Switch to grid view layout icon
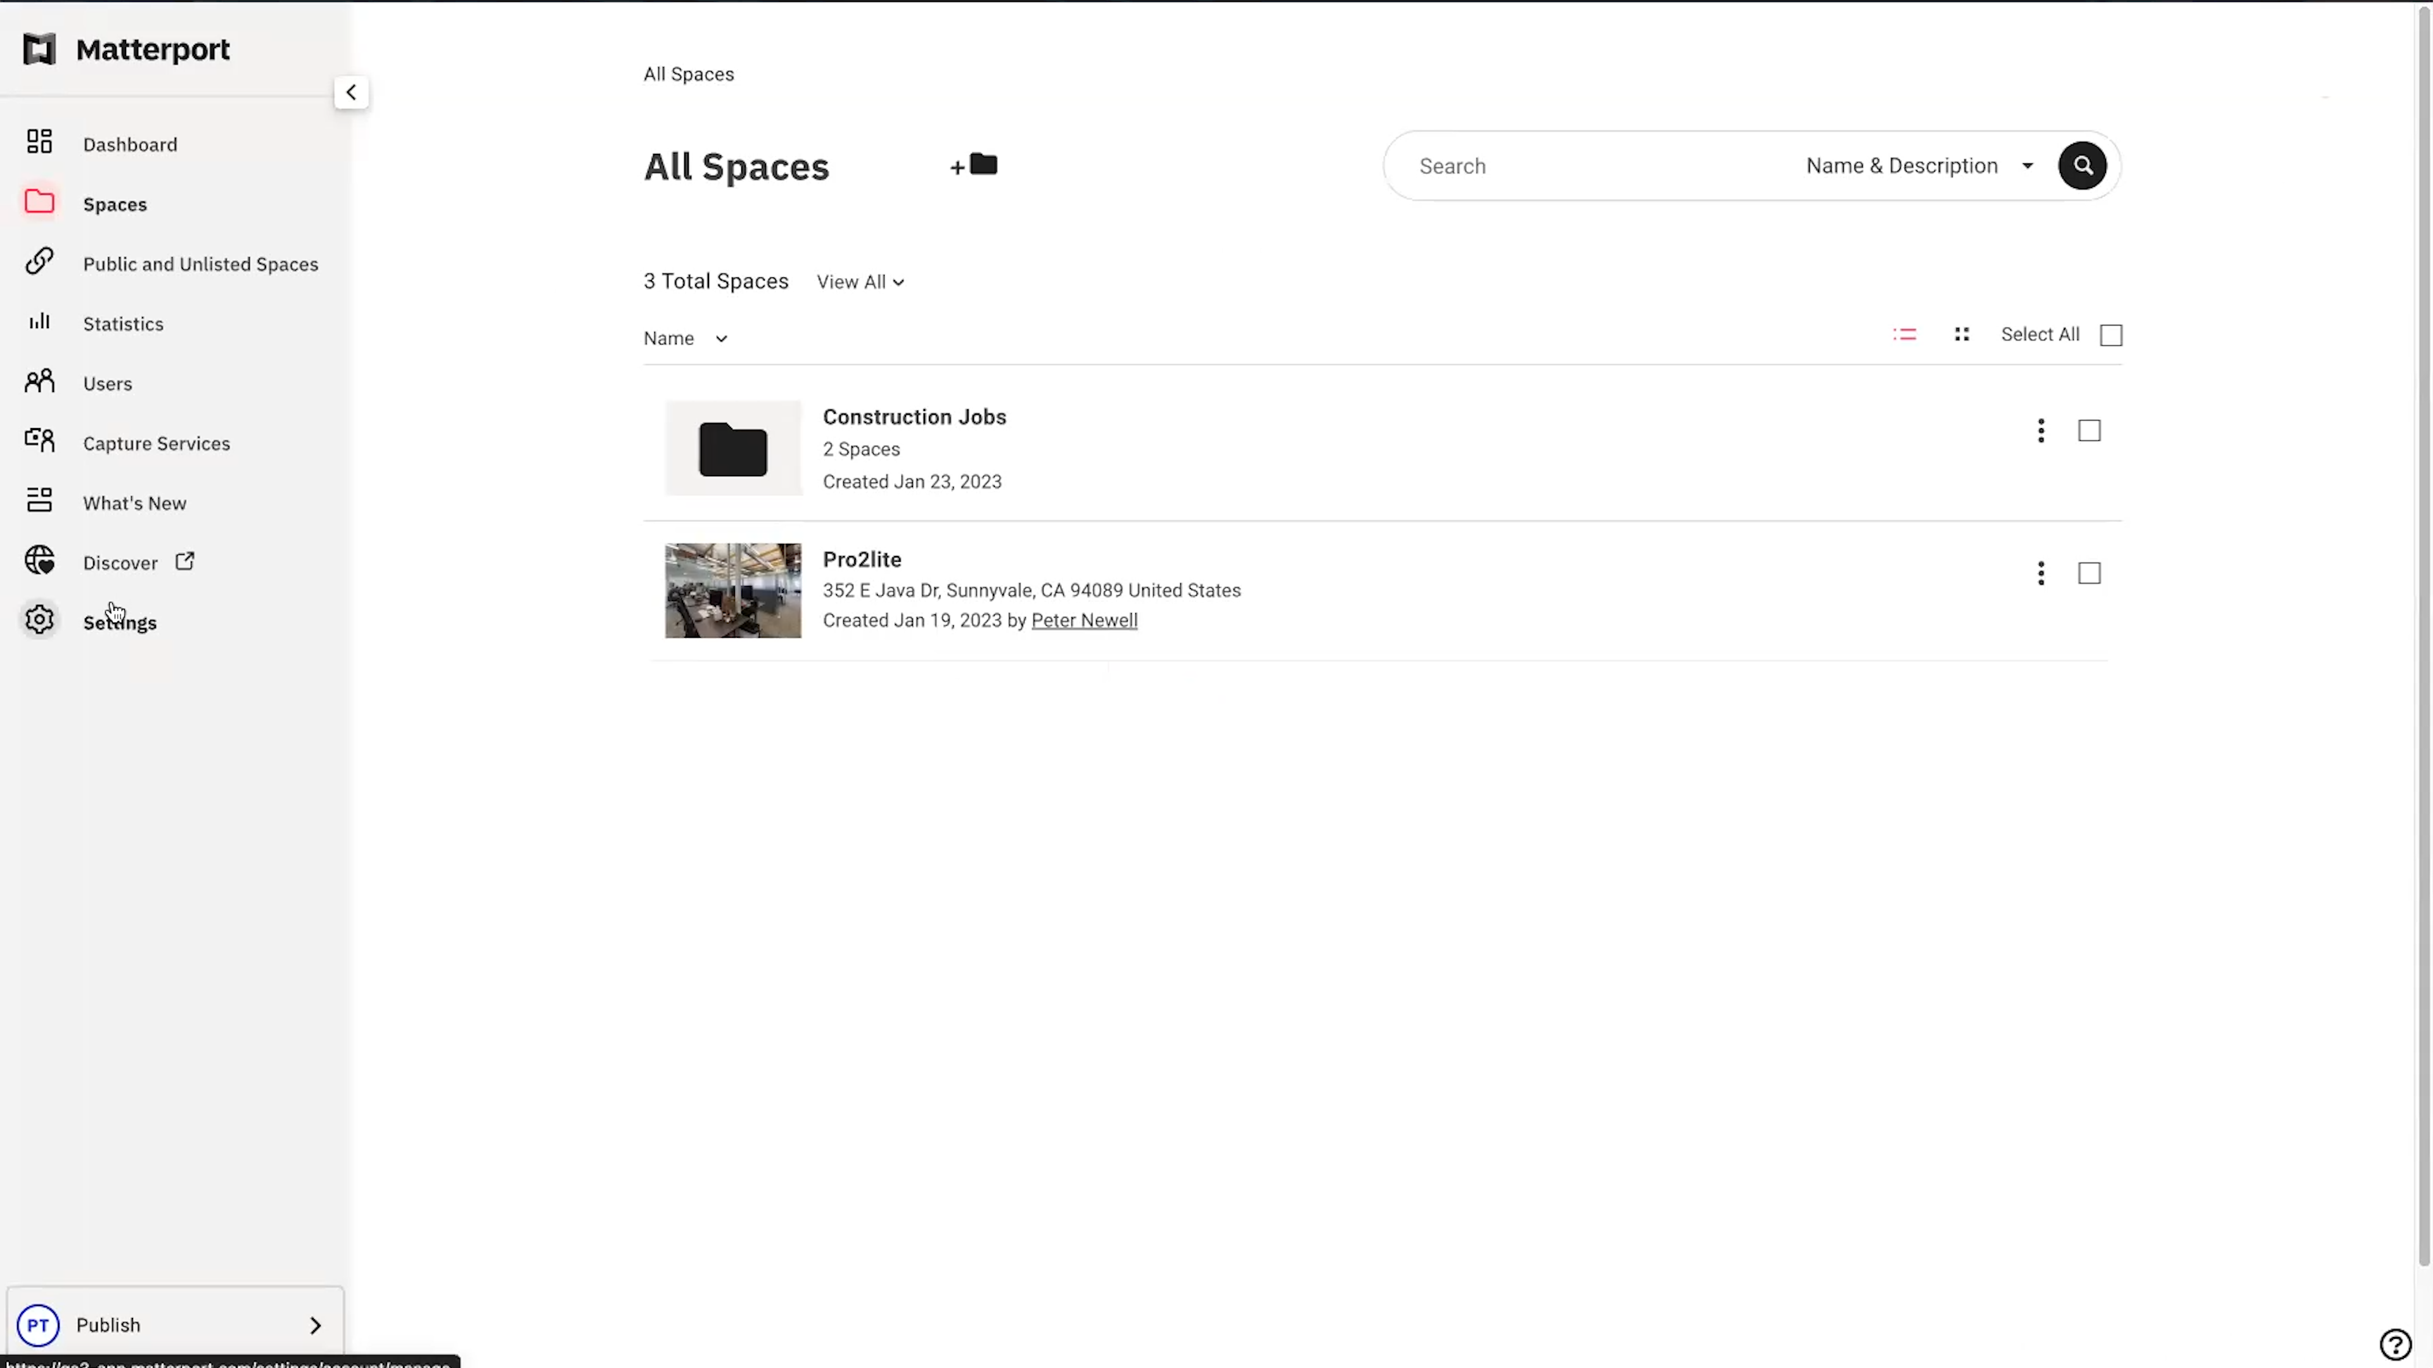 [1962, 334]
